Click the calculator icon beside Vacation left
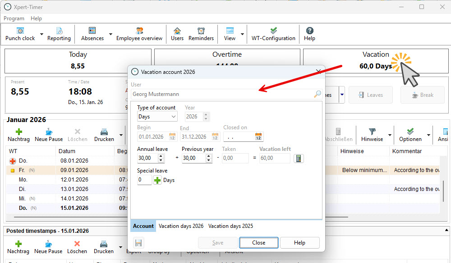Screen dimensions: 451x263 click(x=299, y=158)
